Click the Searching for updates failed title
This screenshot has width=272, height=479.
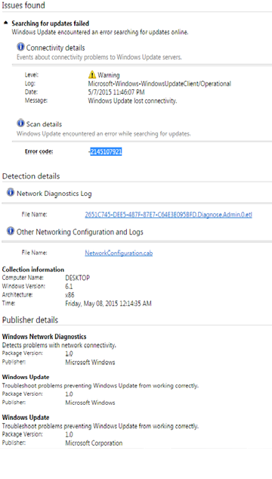(51, 23)
